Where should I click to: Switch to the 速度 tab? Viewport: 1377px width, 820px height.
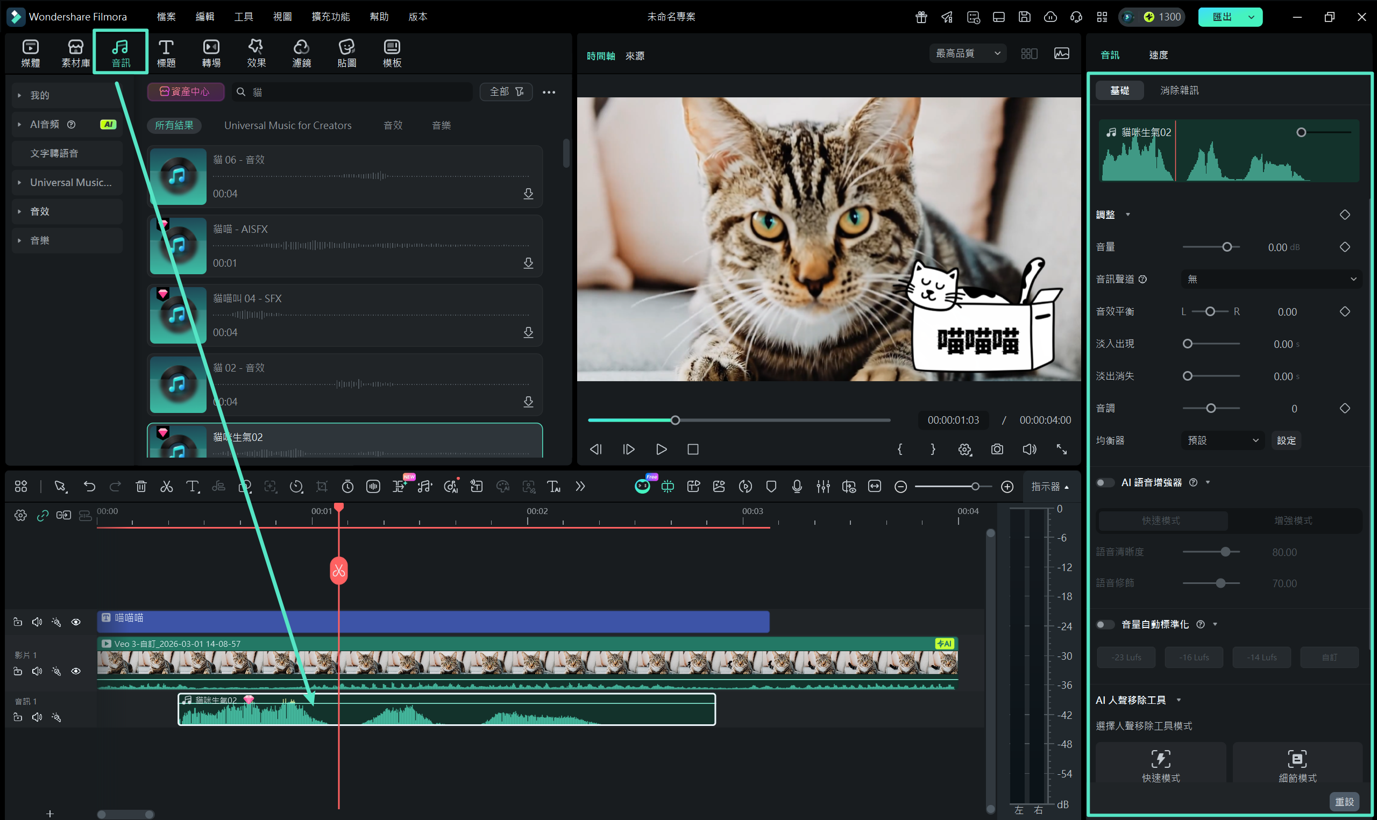1158,55
